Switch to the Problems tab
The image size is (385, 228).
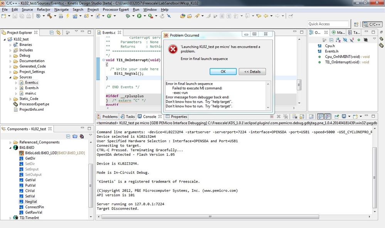(x=107, y=116)
